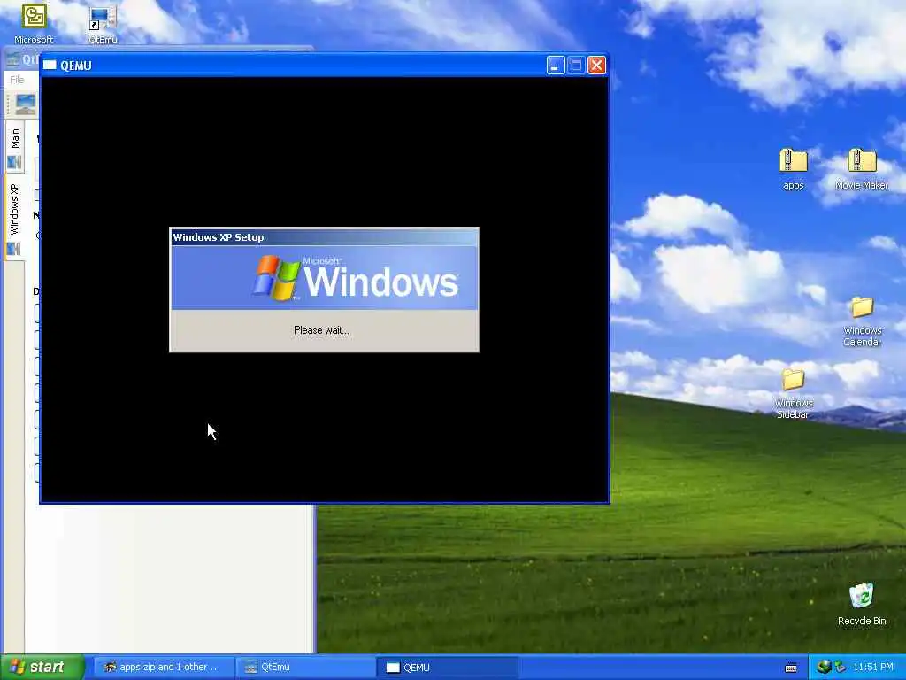Close the QEMU window
The width and height of the screenshot is (906, 680).
[x=597, y=66]
